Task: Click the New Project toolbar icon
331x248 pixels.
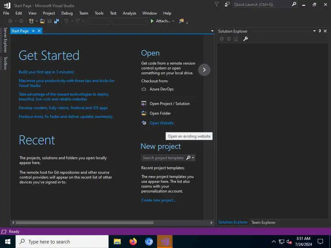Action: click(x=31, y=21)
